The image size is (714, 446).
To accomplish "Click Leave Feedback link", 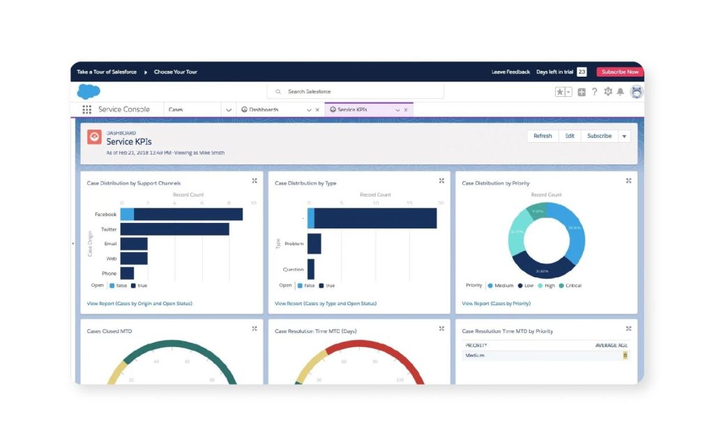I will click(510, 72).
